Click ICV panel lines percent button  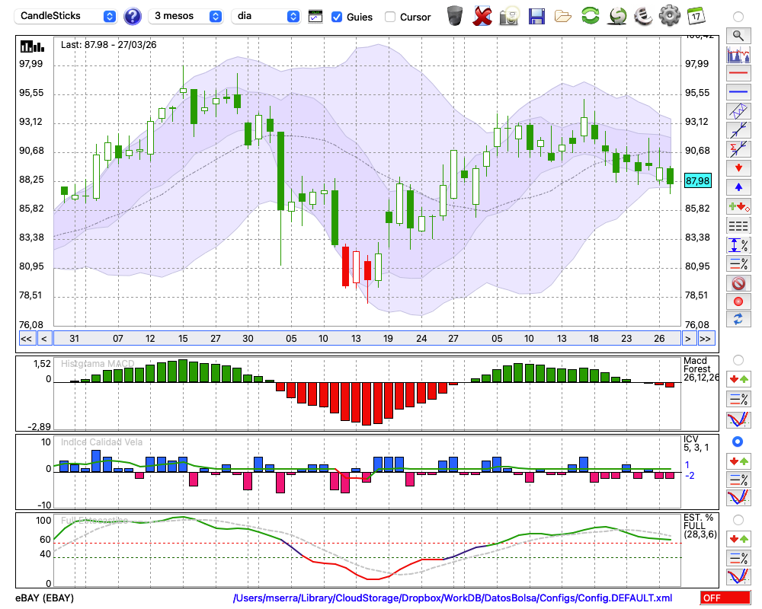point(738,480)
